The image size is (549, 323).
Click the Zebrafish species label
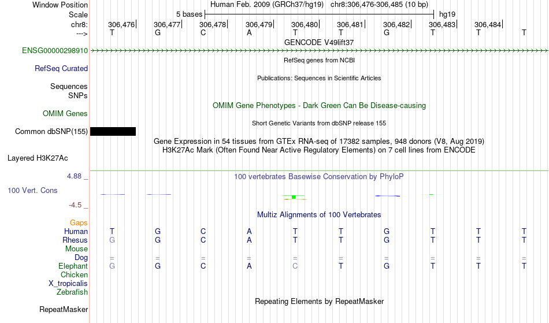(x=72, y=292)
